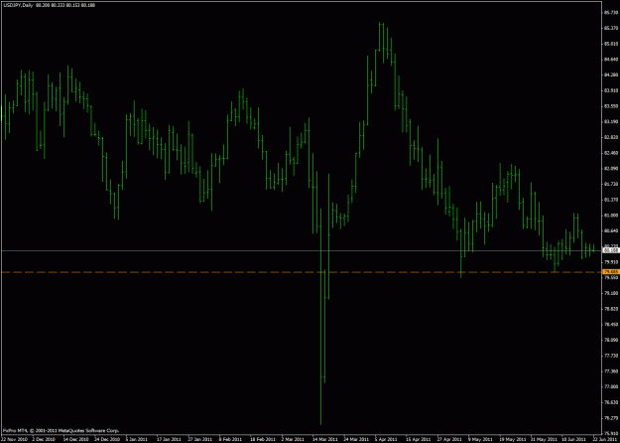620x443 pixels.
Task: Click the 27 Apr 2011 date label
Action: (x=448, y=439)
